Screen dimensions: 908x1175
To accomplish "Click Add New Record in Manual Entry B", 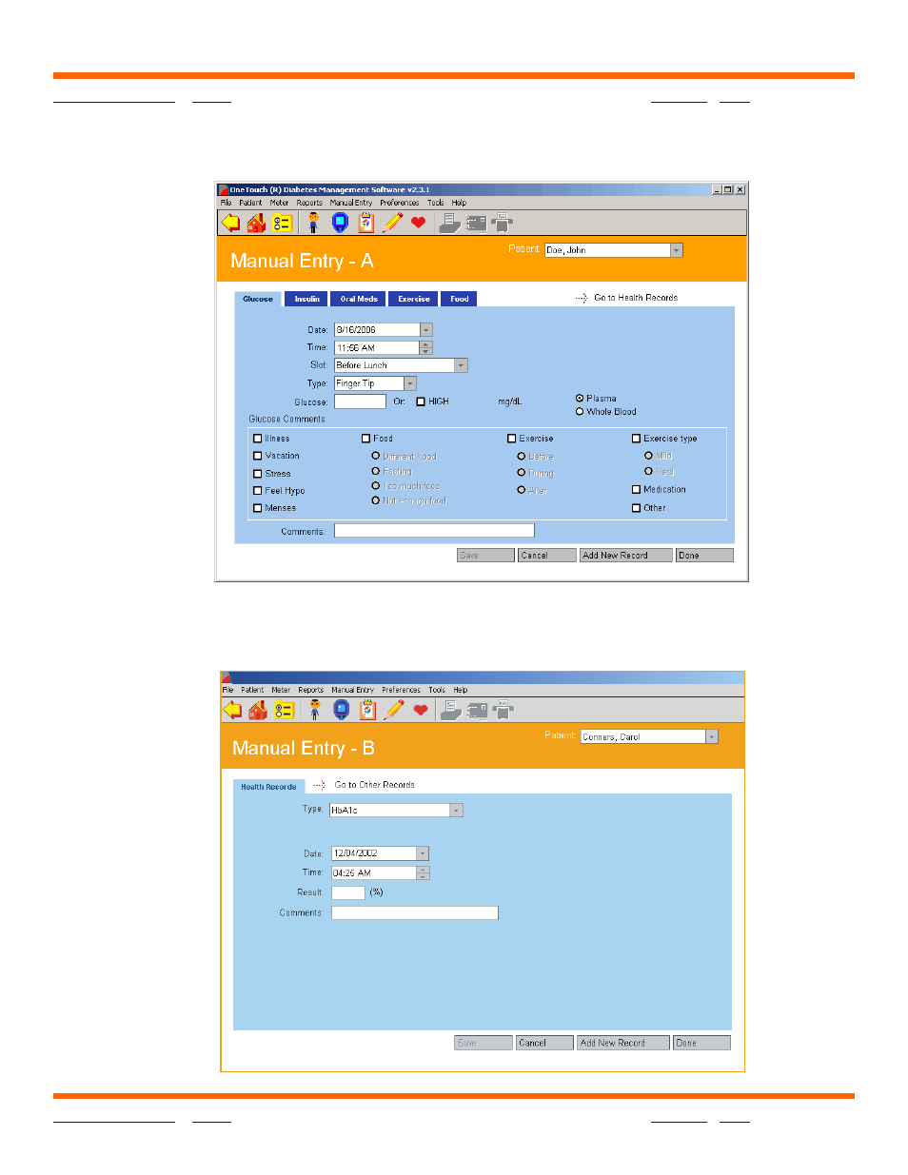I will [x=623, y=1043].
